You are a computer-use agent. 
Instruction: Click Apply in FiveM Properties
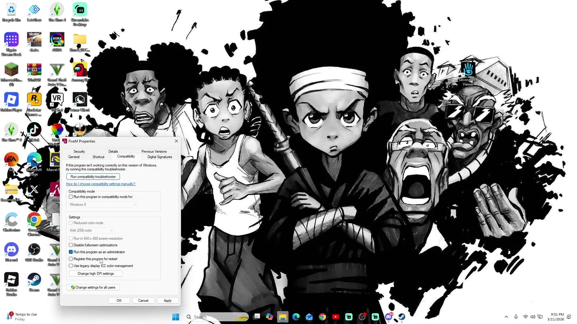click(168, 301)
